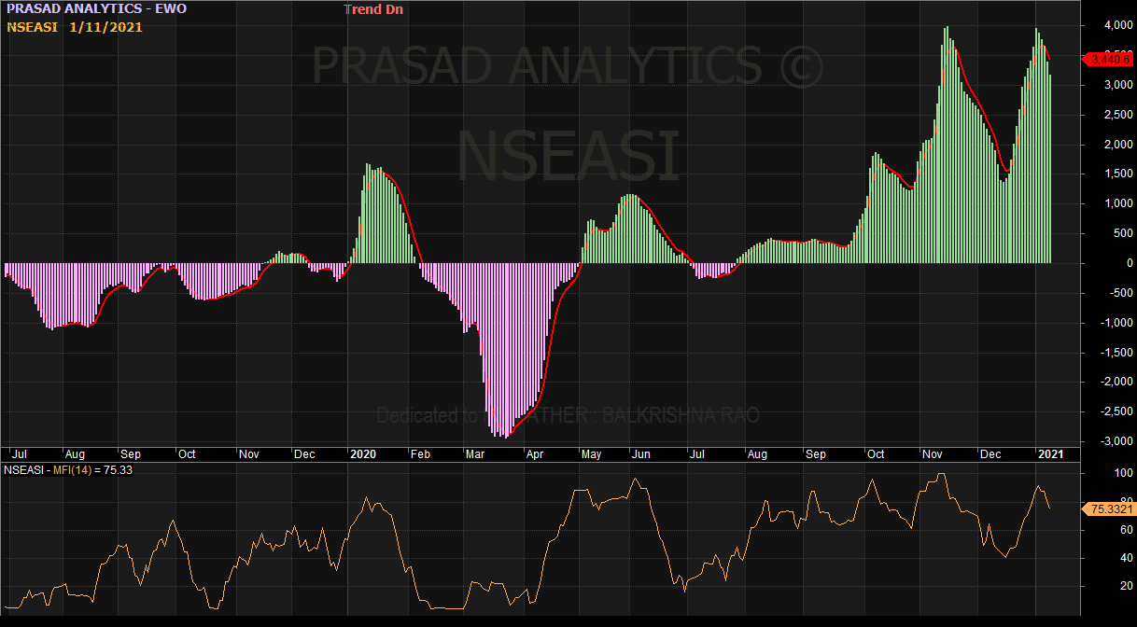Click the Apr month marker

(x=535, y=454)
